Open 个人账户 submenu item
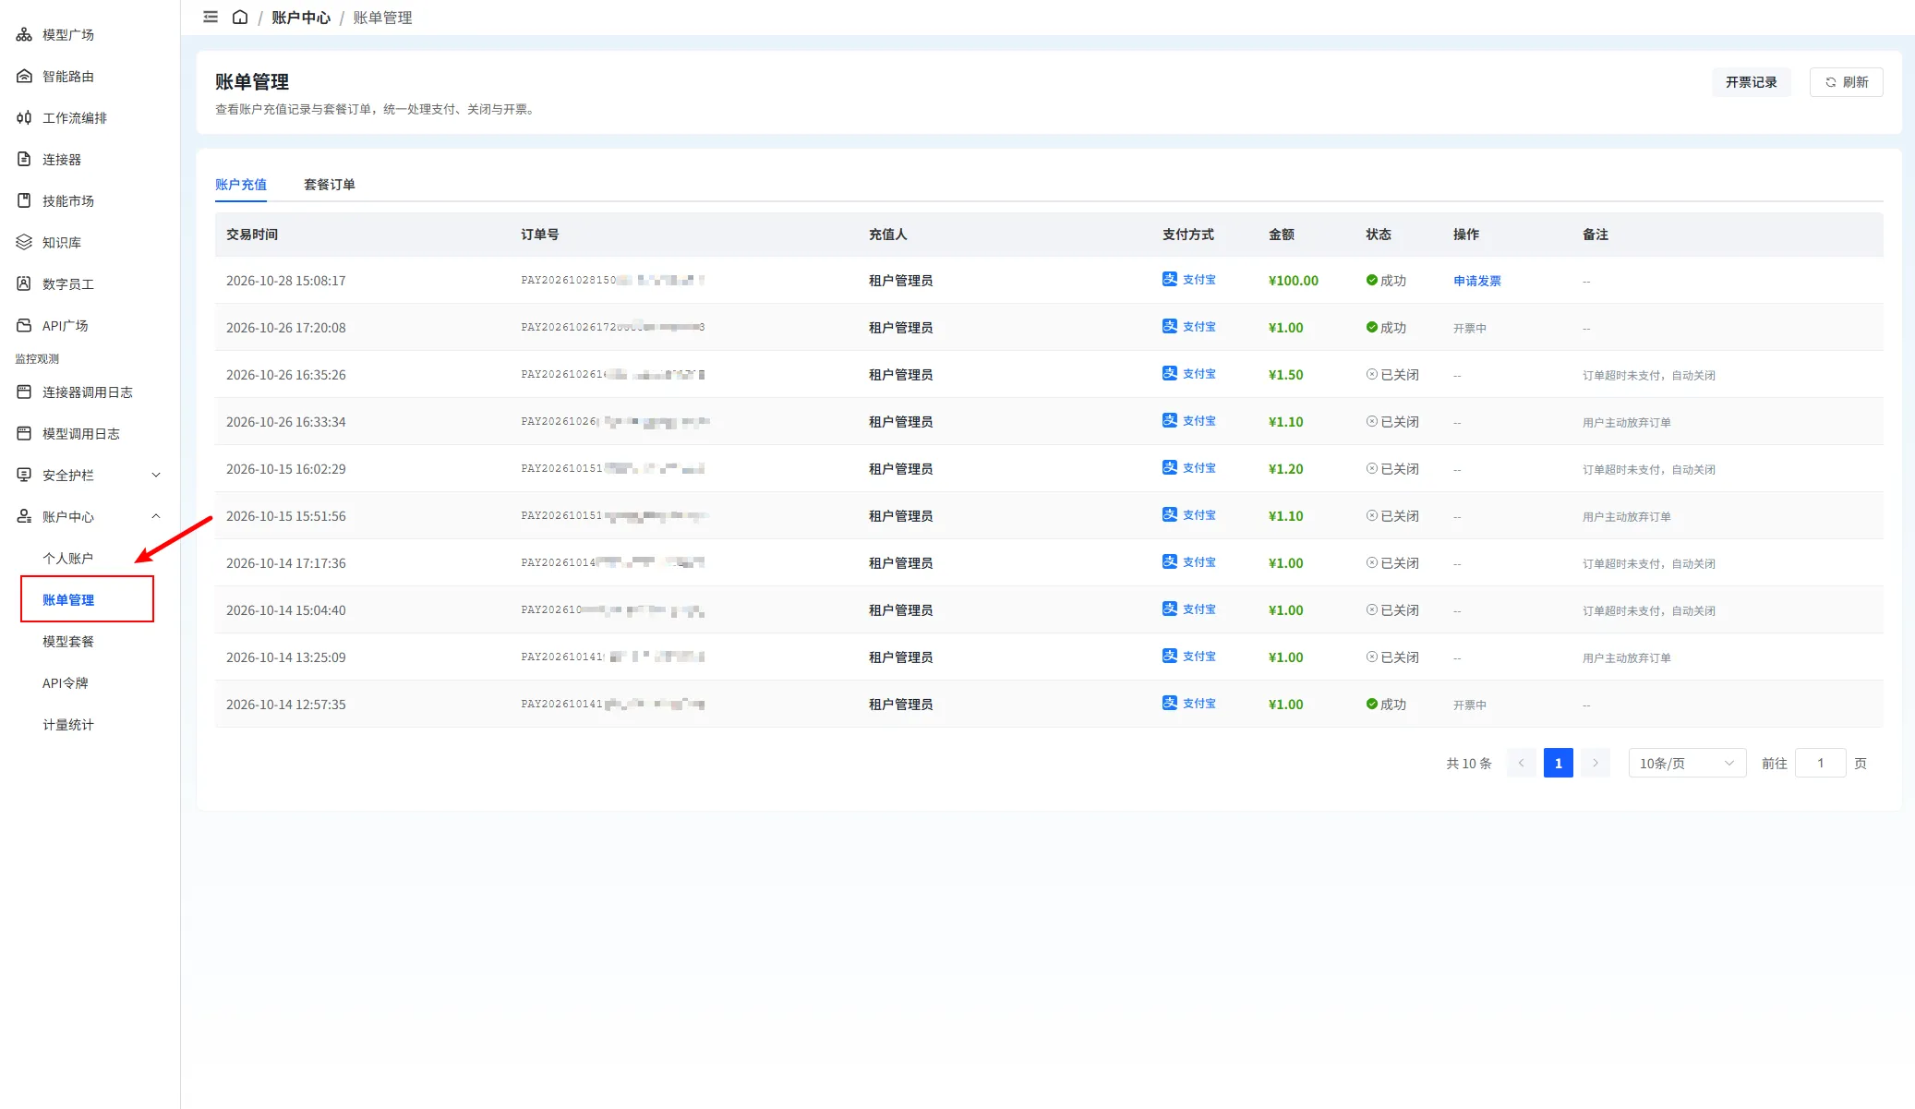Image resolution: width=1915 pixels, height=1109 pixels. (x=68, y=558)
